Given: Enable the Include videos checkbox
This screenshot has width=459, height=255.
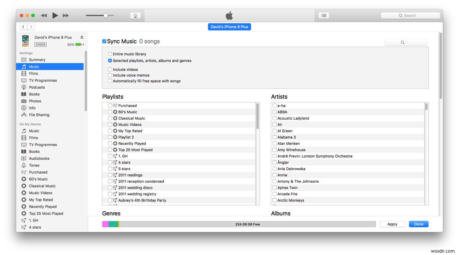Looking at the screenshot, I should pyautogui.click(x=109, y=69).
